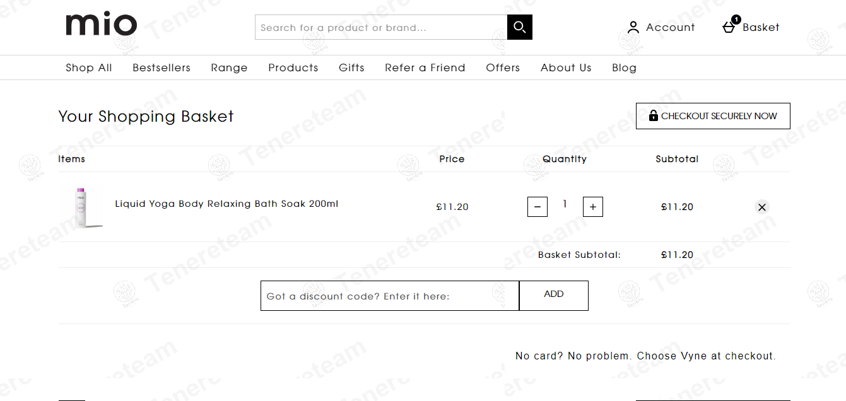Open the Account person icon
The image size is (846, 401).
pyautogui.click(x=633, y=28)
